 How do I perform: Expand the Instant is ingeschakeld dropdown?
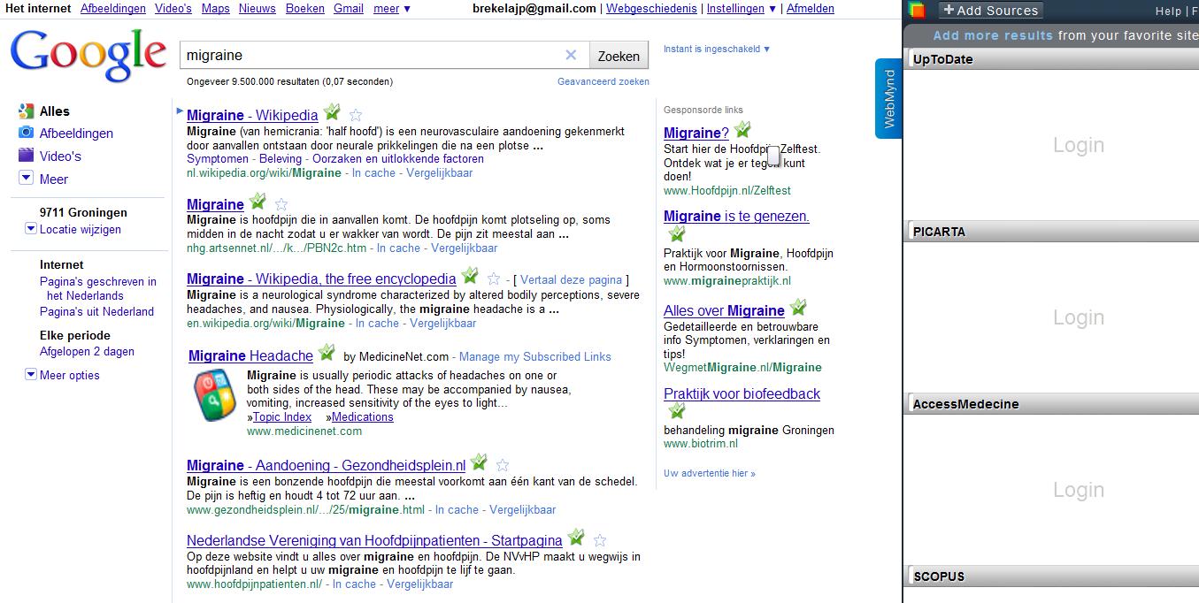pyautogui.click(x=717, y=49)
